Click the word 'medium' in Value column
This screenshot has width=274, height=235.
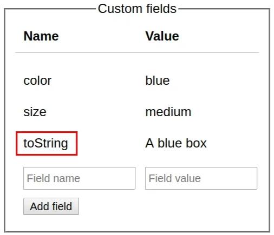[168, 112]
